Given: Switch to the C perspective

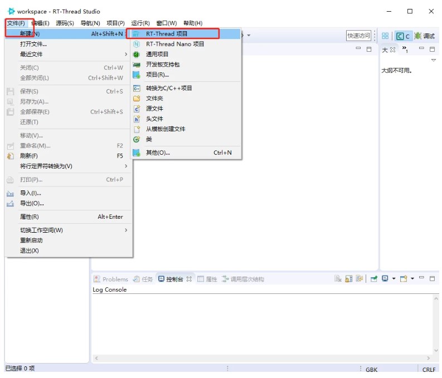Looking at the screenshot, I should [403, 36].
